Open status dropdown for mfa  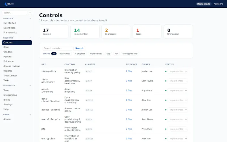tap(178, 129)
